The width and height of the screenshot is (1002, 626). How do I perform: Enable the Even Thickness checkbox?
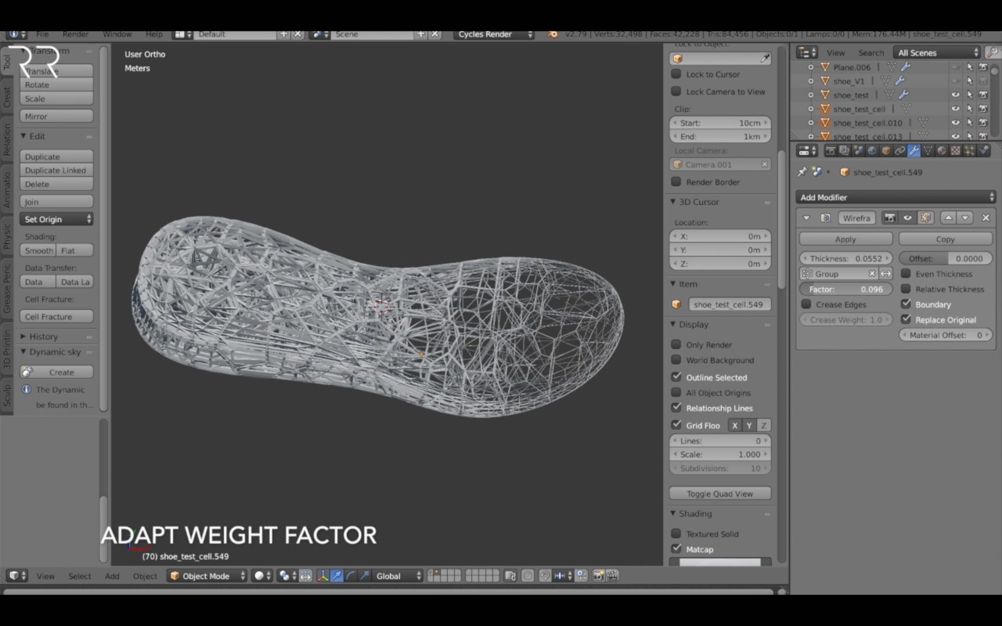907,274
